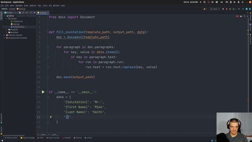Click Applications in the top panel

(19, 2)
